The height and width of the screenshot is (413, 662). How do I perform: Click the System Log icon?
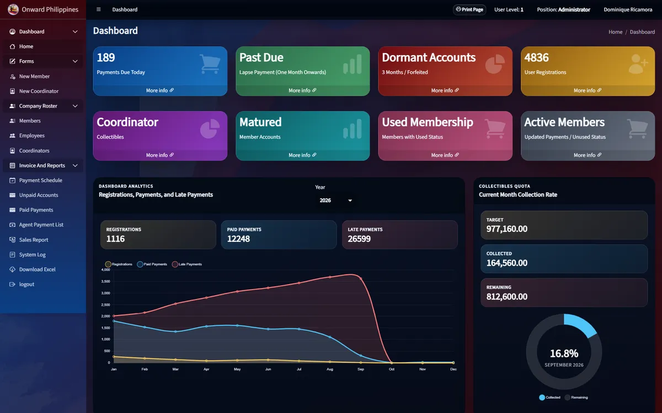(12, 254)
